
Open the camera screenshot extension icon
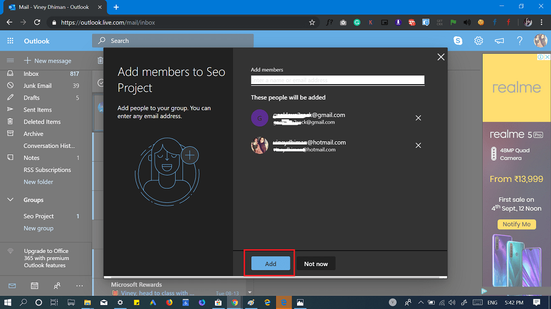343,23
